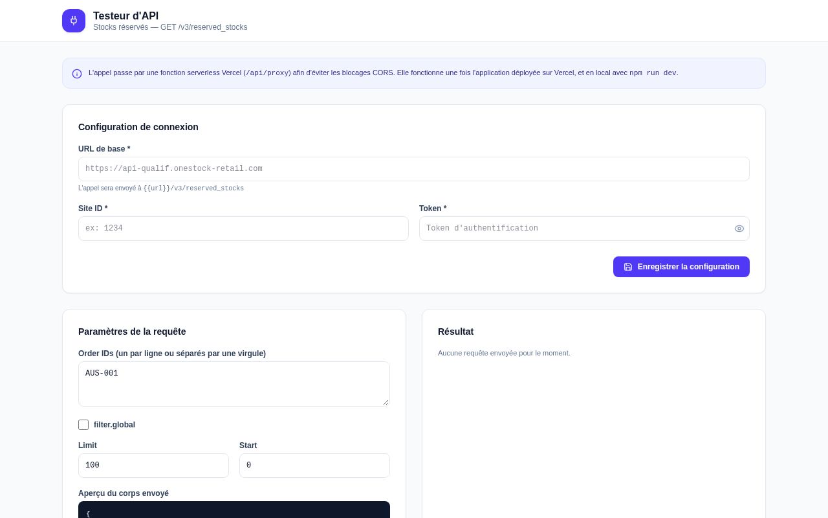Select the Start field showing 0
Image resolution: width=828 pixels, height=518 pixels.
click(x=314, y=466)
